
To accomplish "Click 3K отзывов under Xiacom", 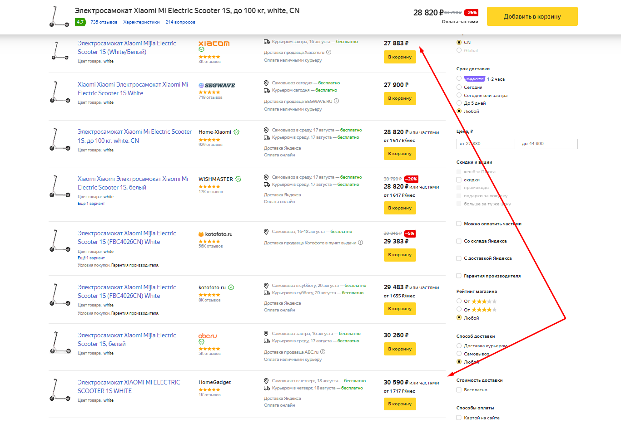I will (x=209, y=62).
